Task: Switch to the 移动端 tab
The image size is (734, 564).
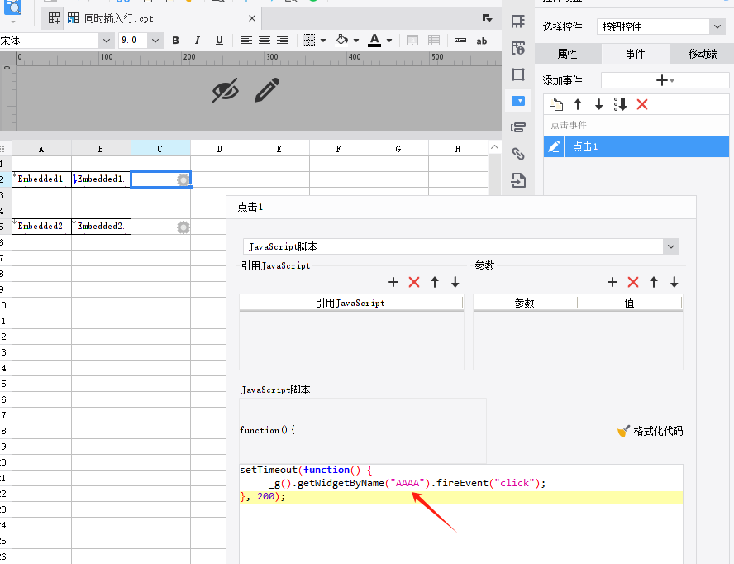Action: coord(703,54)
